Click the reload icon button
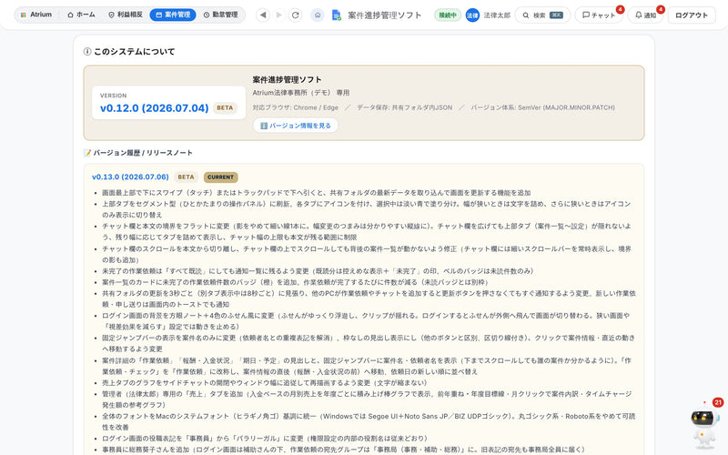 coord(295,15)
